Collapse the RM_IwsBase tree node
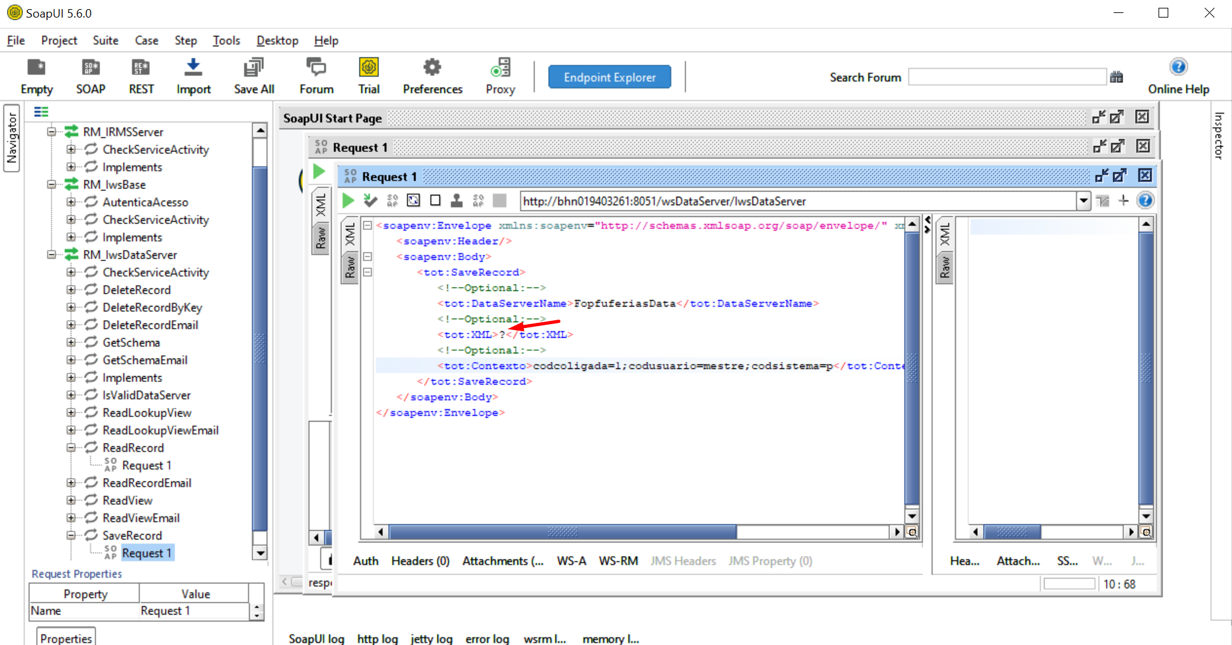The image size is (1232, 645). (x=51, y=184)
